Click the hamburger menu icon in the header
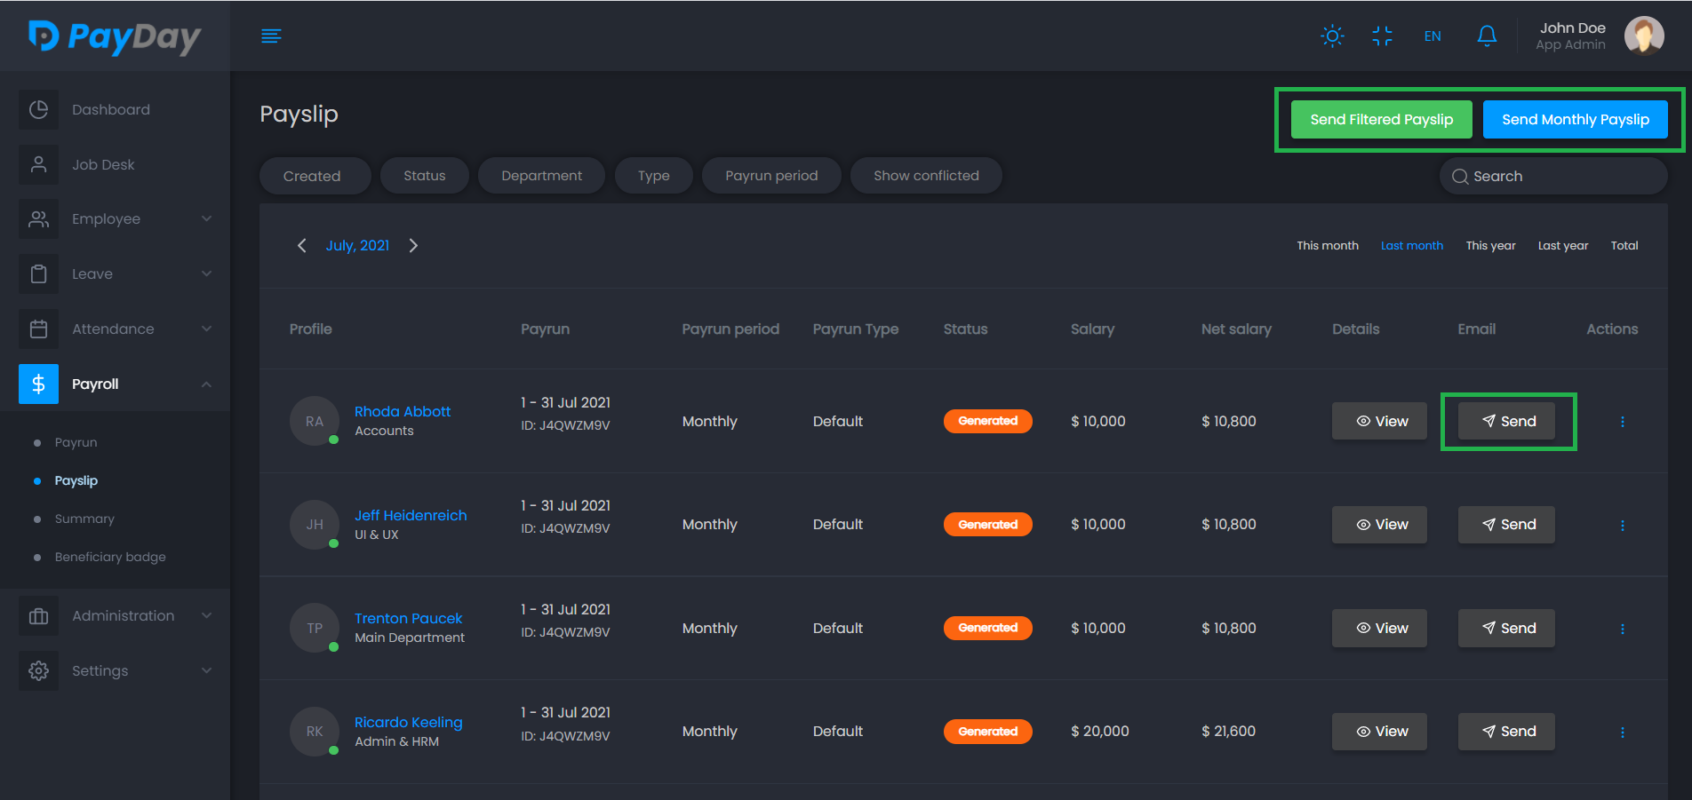This screenshot has width=1692, height=800. [x=271, y=36]
